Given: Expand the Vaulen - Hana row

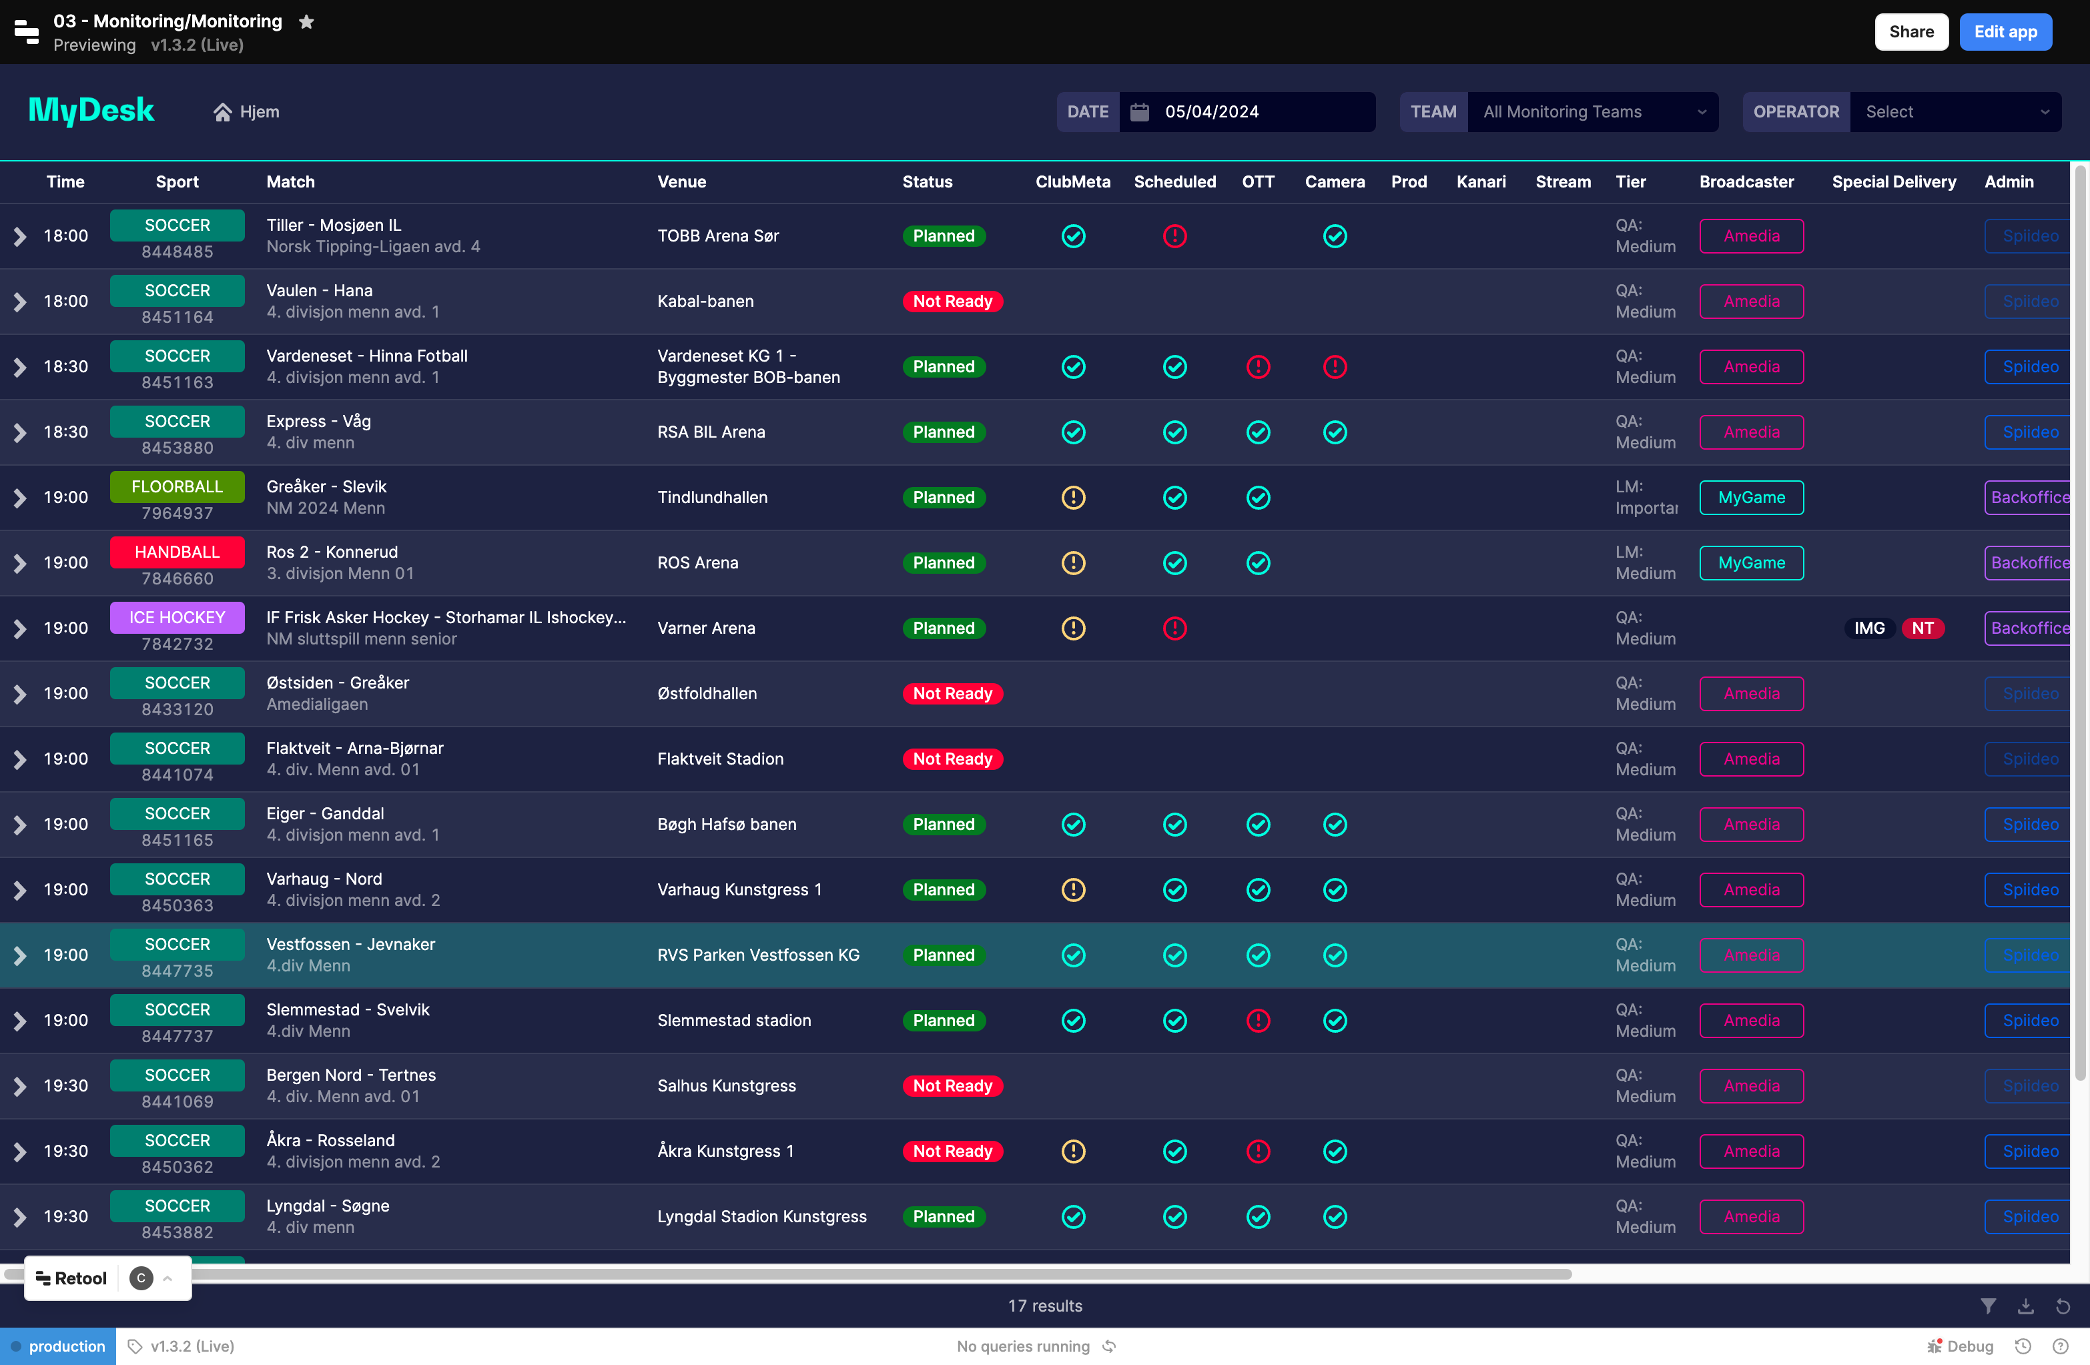Looking at the screenshot, I should [19, 302].
